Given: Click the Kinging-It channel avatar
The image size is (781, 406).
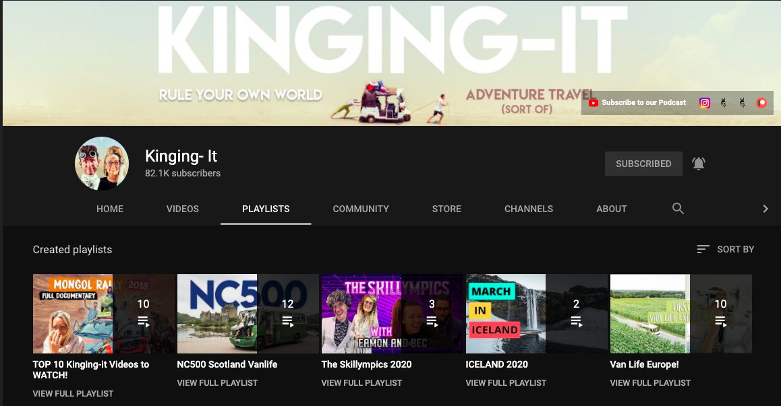Looking at the screenshot, I should [x=102, y=164].
